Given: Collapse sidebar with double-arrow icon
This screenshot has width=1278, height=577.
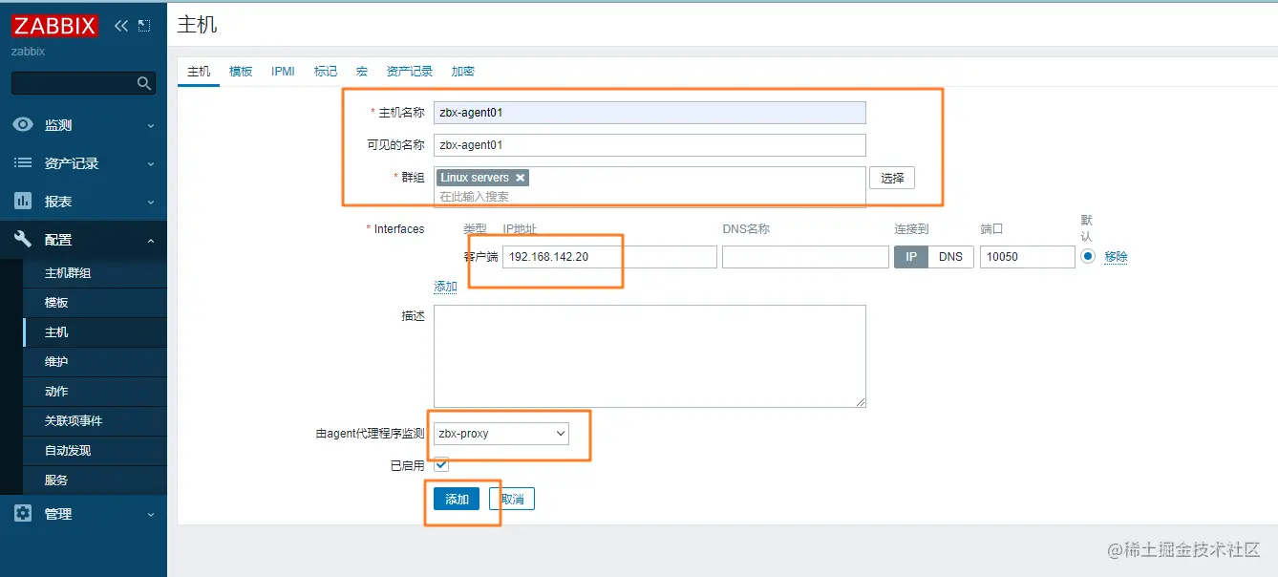Looking at the screenshot, I should pyautogui.click(x=121, y=26).
